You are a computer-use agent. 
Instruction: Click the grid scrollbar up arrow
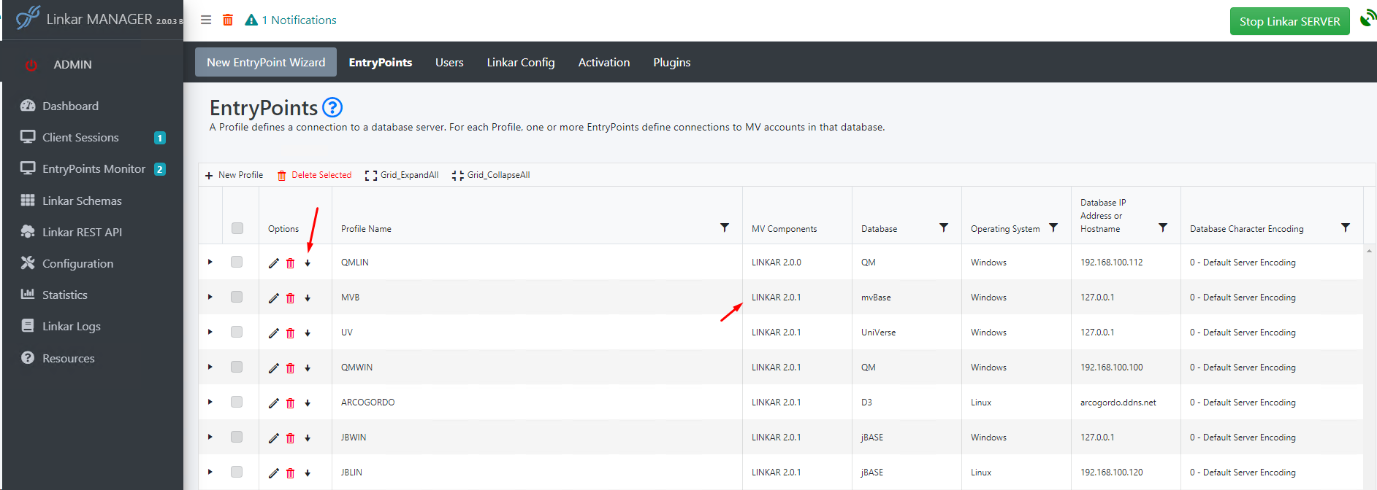pyautogui.click(x=1369, y=251)
